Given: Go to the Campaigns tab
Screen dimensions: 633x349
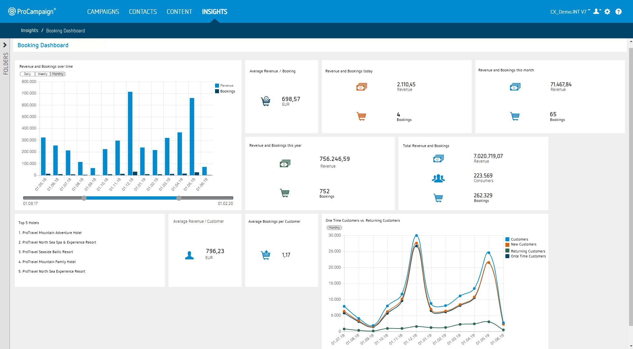Looking at the screenshot, I should tap(103, 12).
